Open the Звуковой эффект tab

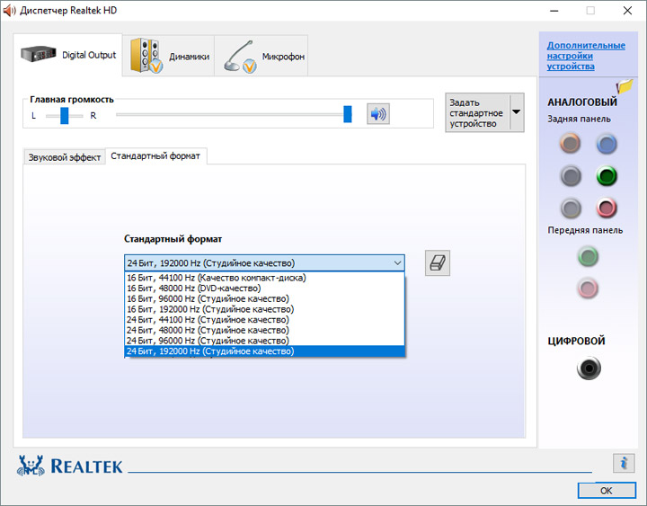click(65, 157)
